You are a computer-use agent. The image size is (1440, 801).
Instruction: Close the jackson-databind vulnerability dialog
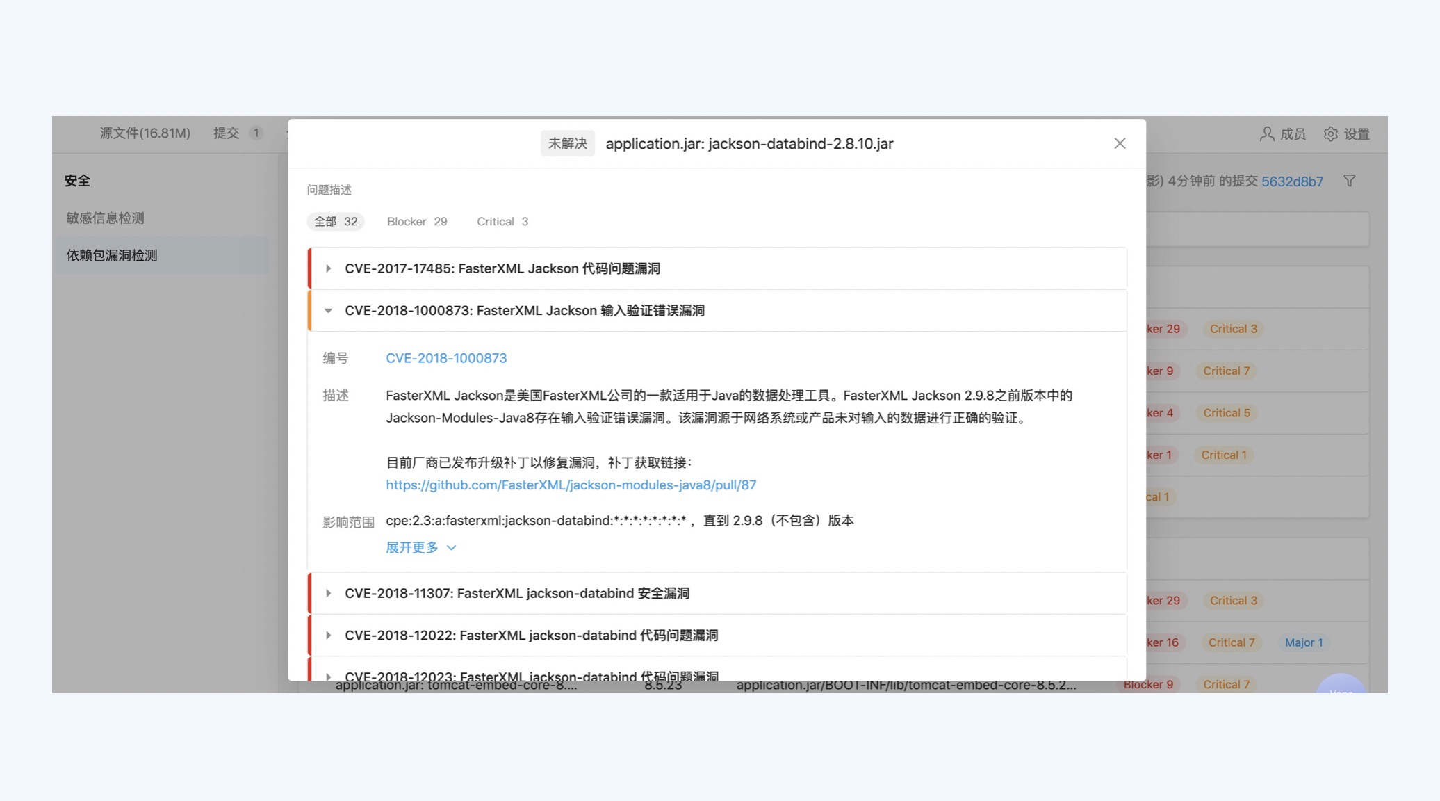click(x=1120, y=143)
